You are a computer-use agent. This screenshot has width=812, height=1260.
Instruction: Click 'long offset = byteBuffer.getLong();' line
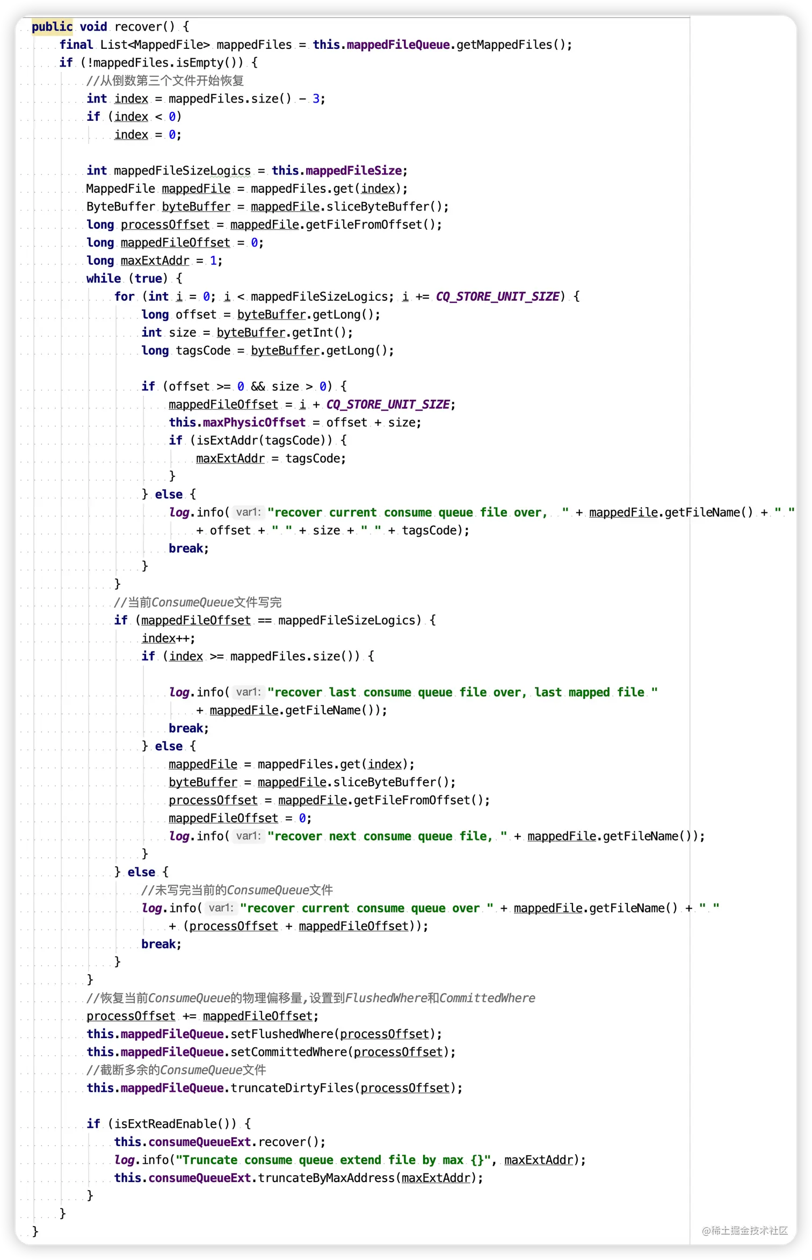click(x=261, y=314)
